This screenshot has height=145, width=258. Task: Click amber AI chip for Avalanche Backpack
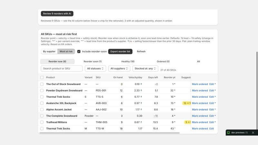coord(187,103)
